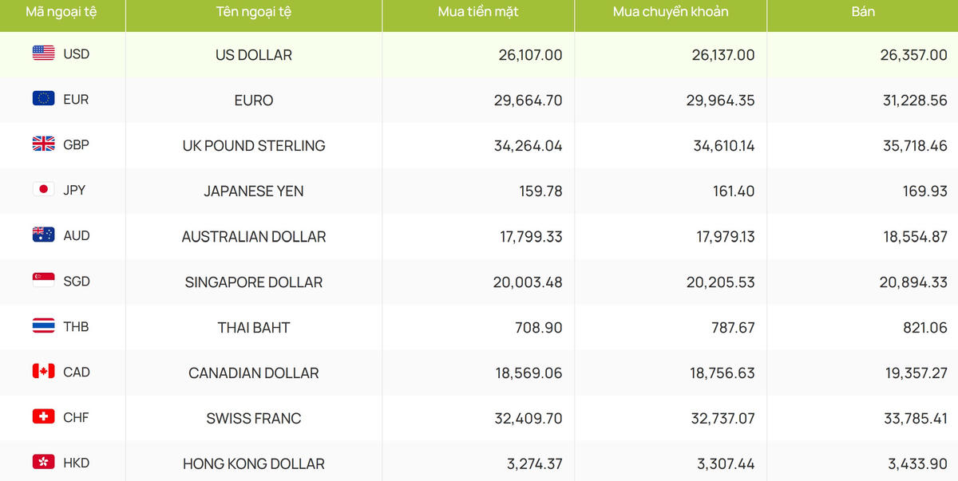The image size is (958, 481).
Task: Click the 'Mã ngoại tệ' column header
Action: pos(62,12)
